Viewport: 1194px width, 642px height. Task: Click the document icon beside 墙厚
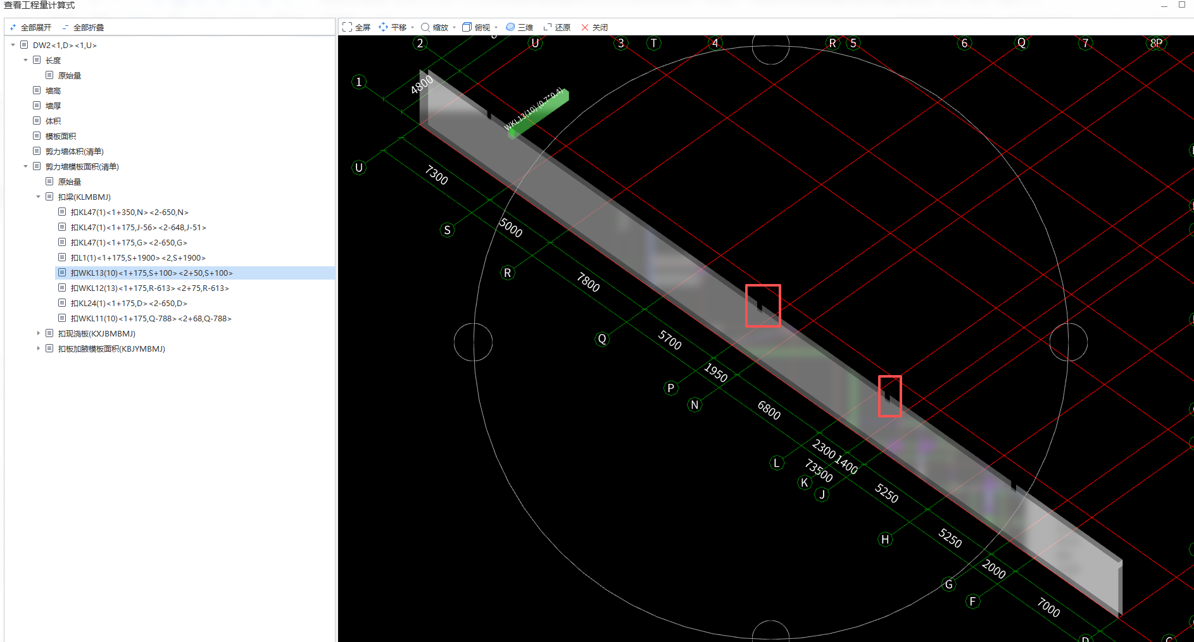pyautogui.click(x=37, y=106)
